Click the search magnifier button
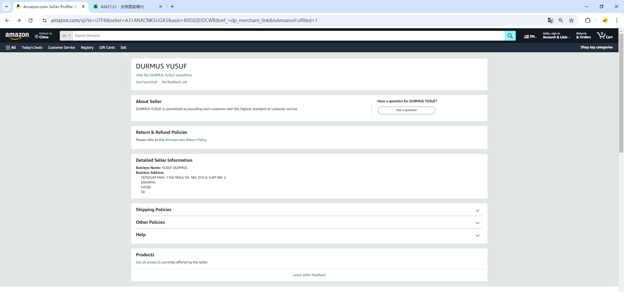 pyautogui.click(x=510, y=36)
